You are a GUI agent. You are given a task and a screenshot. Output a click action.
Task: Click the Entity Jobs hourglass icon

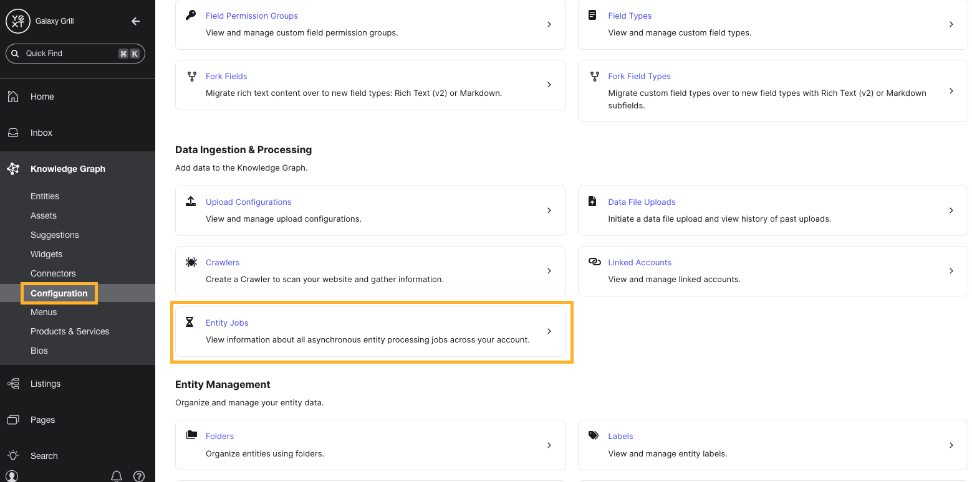pos(190,323)
